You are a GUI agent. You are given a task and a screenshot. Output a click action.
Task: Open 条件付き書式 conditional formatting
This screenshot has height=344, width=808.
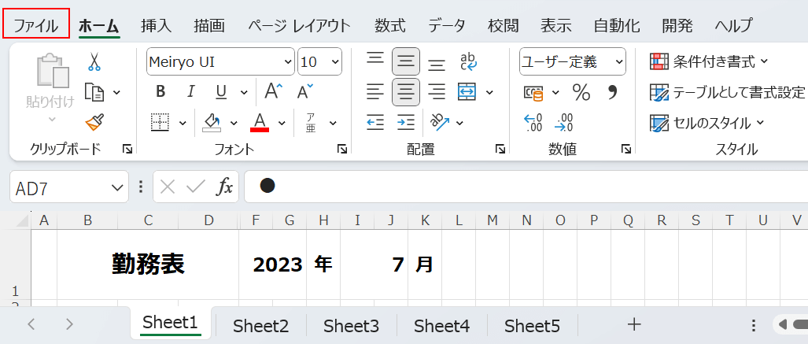tap(708, 61)
